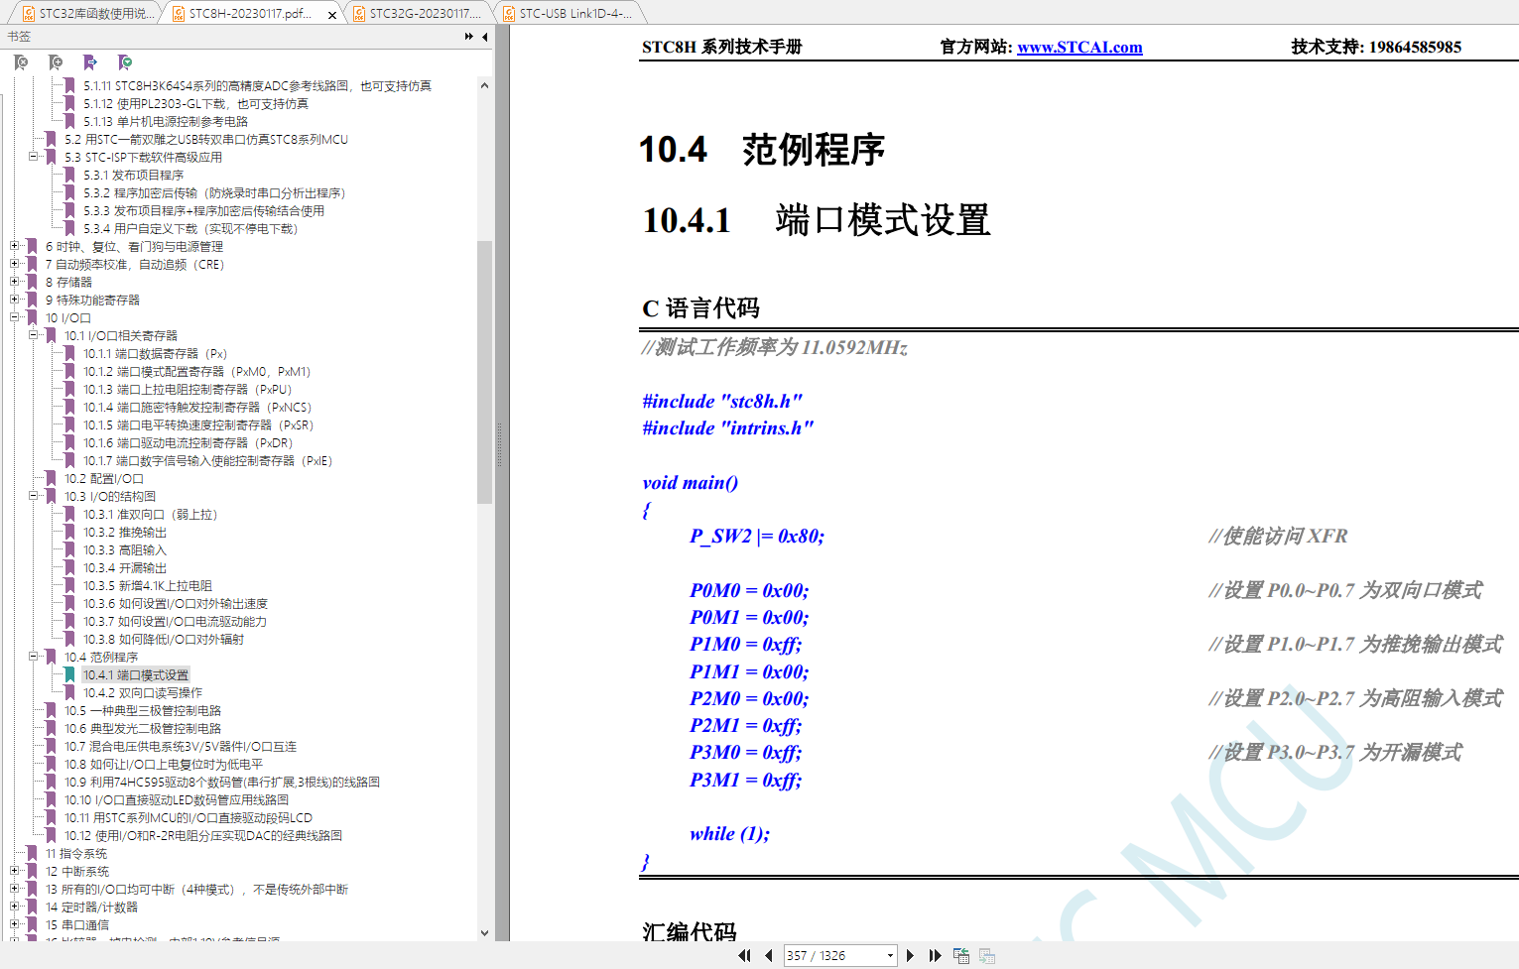This screenshot has width=1519, height=969.
Task: Click the add new bookmark icon
Action: coord(56,62)
